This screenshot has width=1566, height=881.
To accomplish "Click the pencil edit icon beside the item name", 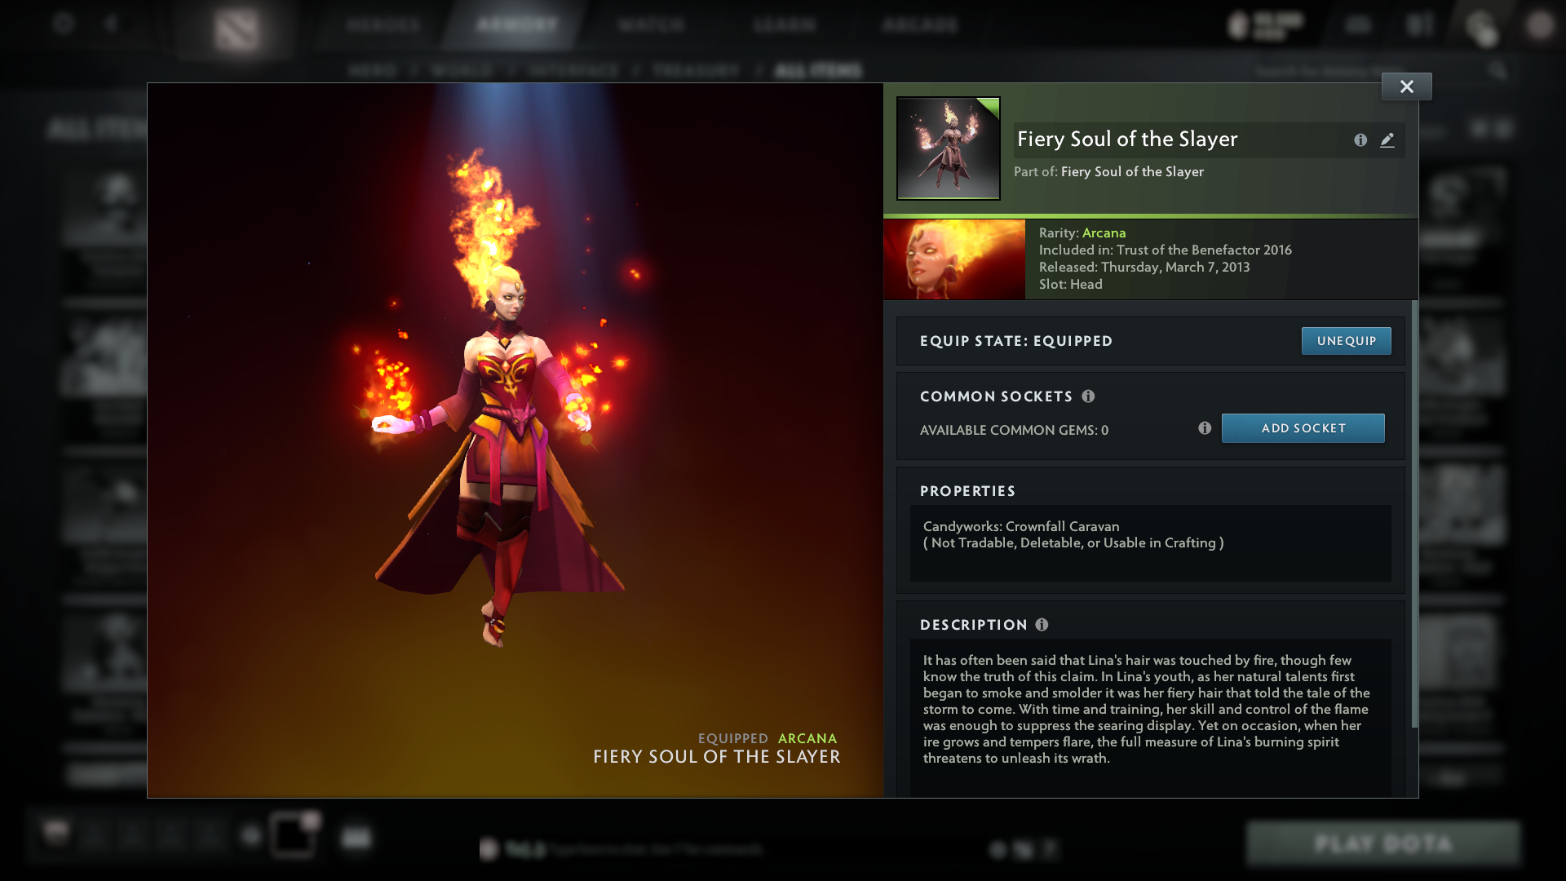I will click(1388, 140).
